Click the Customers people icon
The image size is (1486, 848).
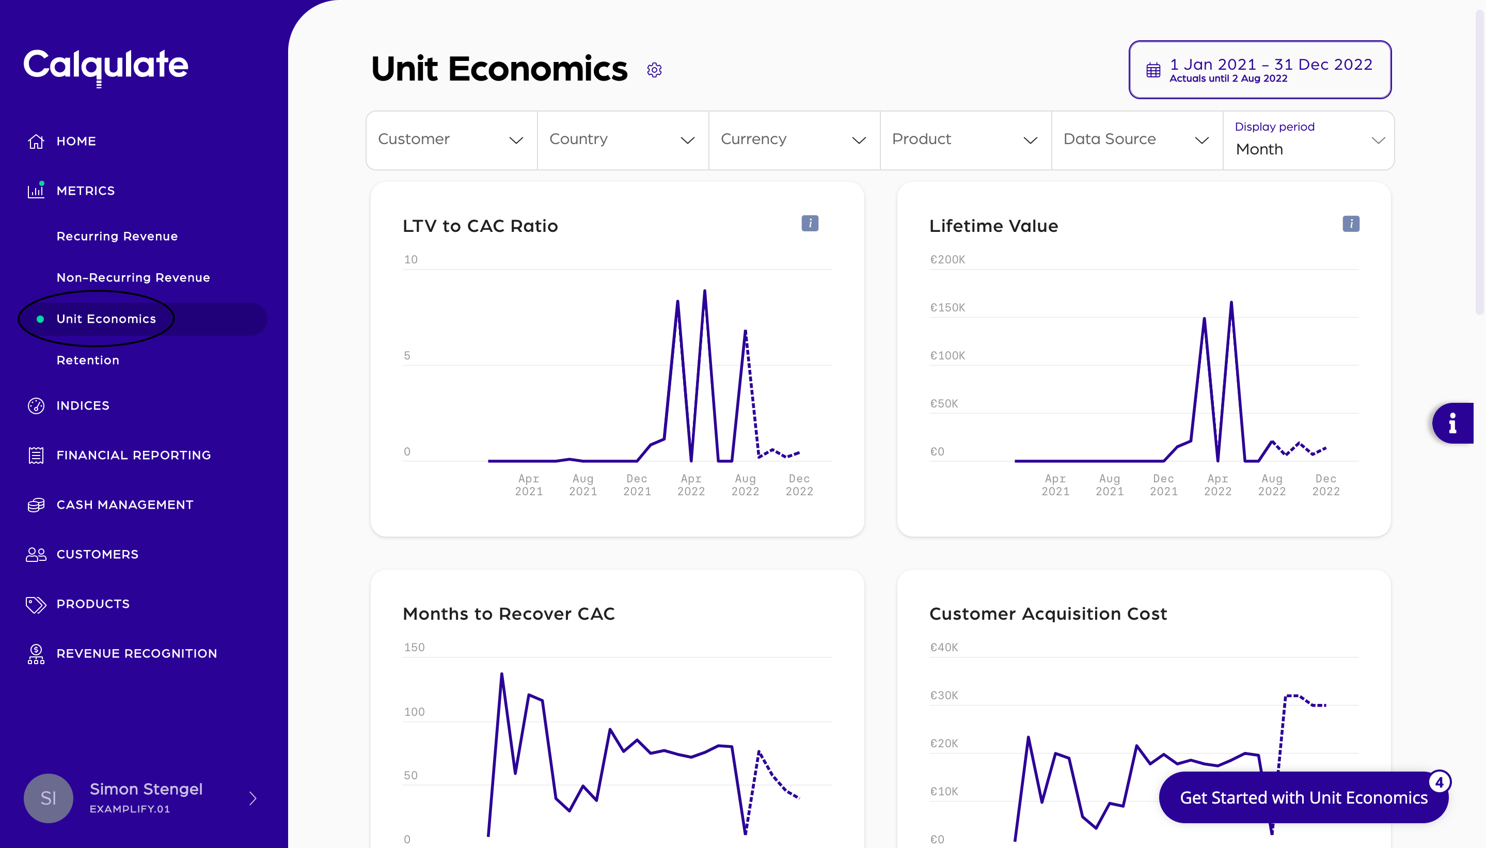[36, 555]
